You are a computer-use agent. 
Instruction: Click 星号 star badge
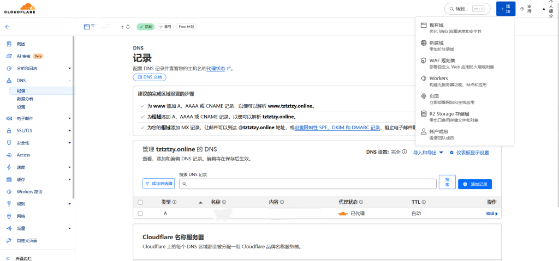pyautogui.click(x=165, y=27)
